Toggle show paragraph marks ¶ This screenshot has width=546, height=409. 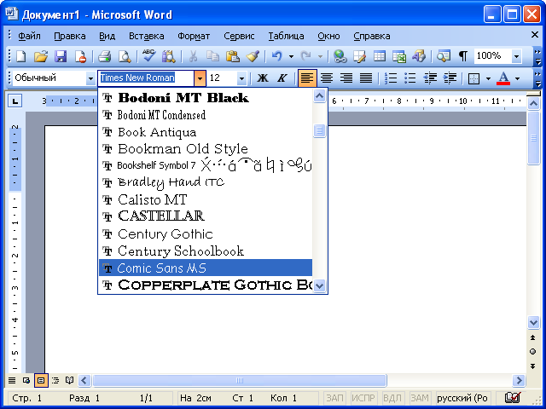(463, 56)
